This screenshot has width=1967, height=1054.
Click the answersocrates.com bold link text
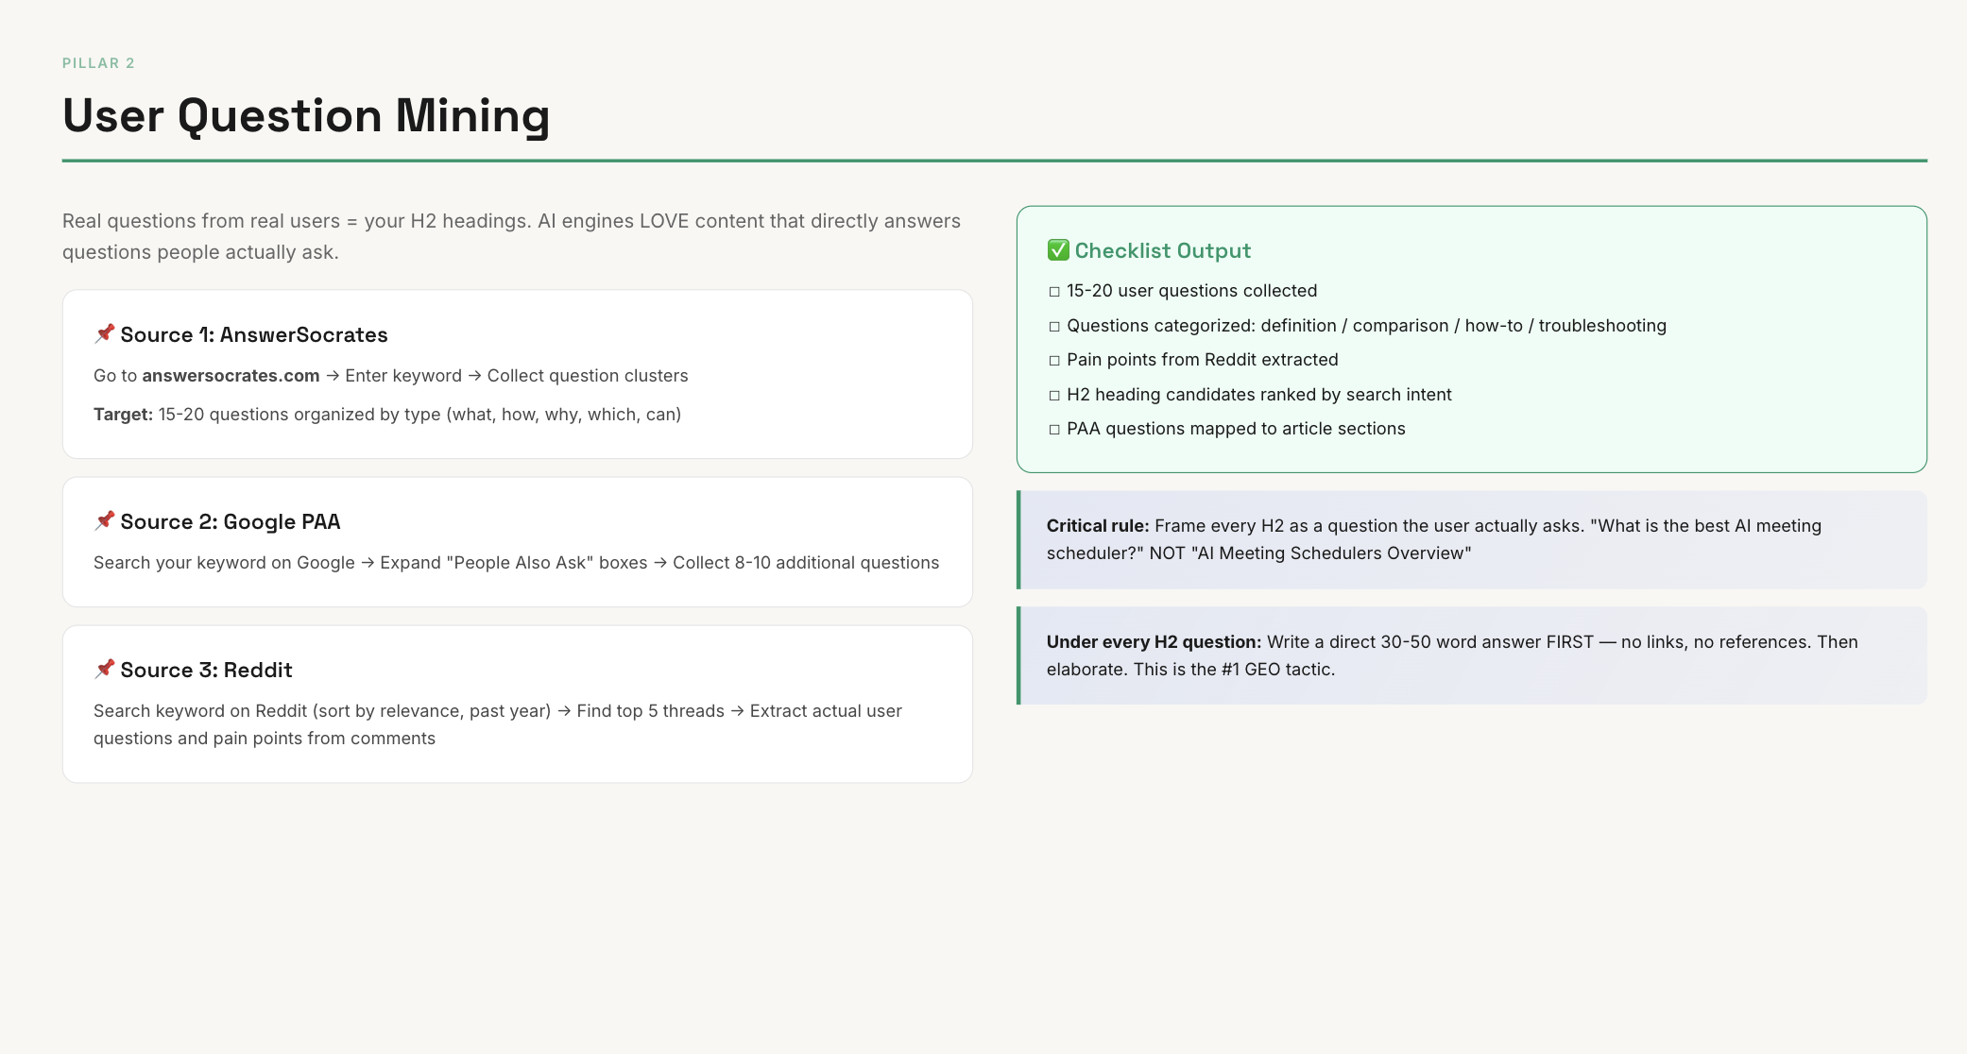pos(231,376)
